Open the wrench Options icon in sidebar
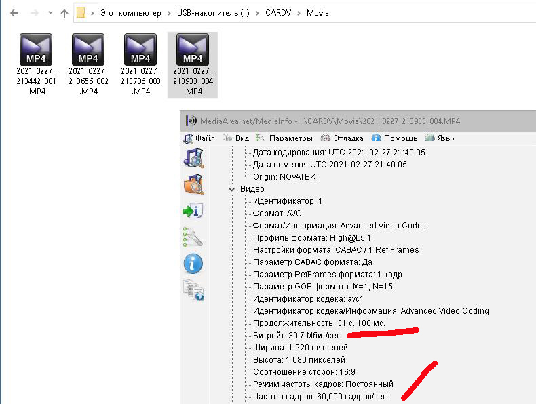 [x=193, y=237]
